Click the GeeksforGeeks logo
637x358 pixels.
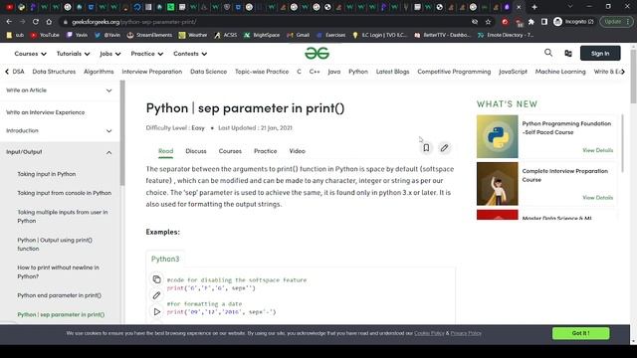coord(317,53)
